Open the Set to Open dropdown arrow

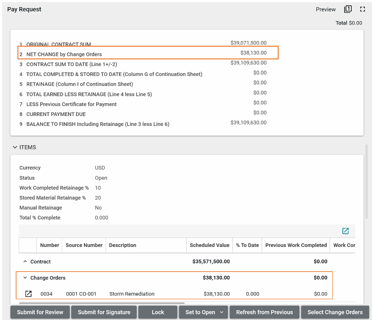pos(222,312)
